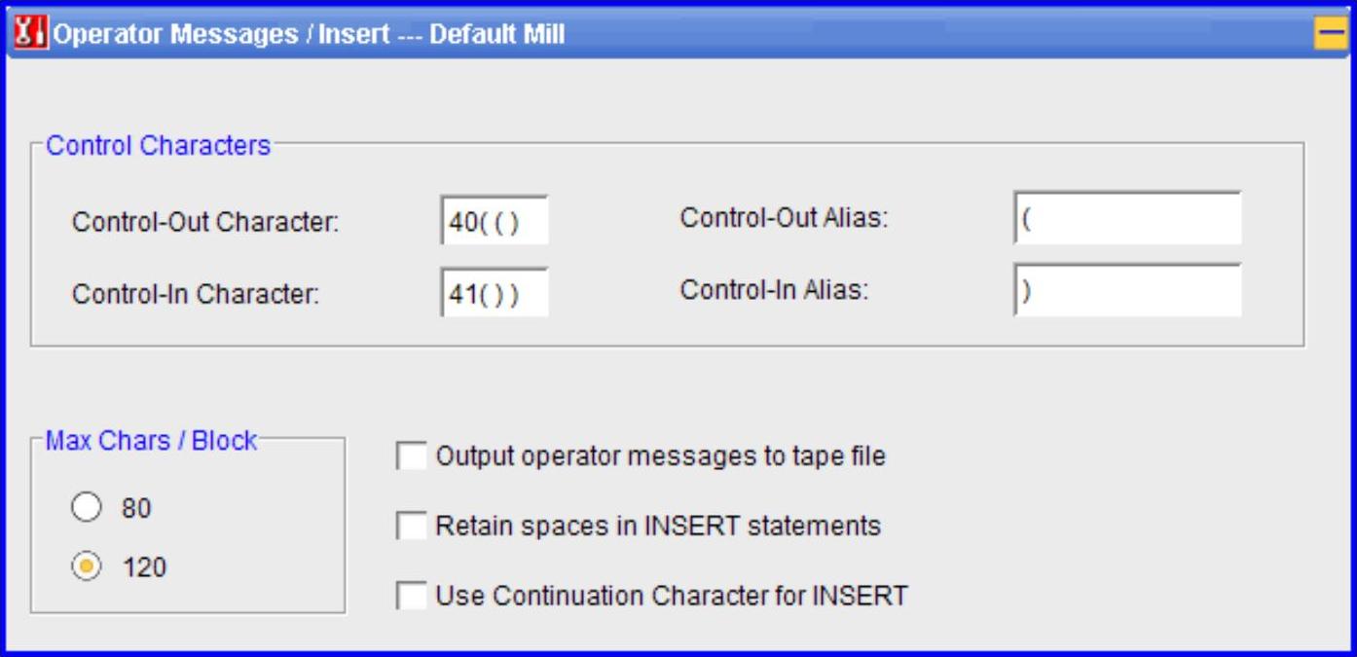
Task: Select the 80 max chars radio button
Action: pos(87,508)
